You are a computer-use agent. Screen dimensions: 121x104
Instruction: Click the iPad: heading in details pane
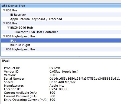coord(6,61)
